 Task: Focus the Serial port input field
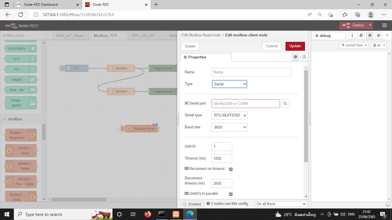click(246, 103)
